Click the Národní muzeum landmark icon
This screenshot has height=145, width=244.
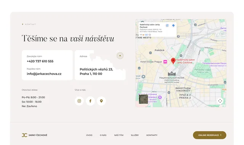[172, 74]
